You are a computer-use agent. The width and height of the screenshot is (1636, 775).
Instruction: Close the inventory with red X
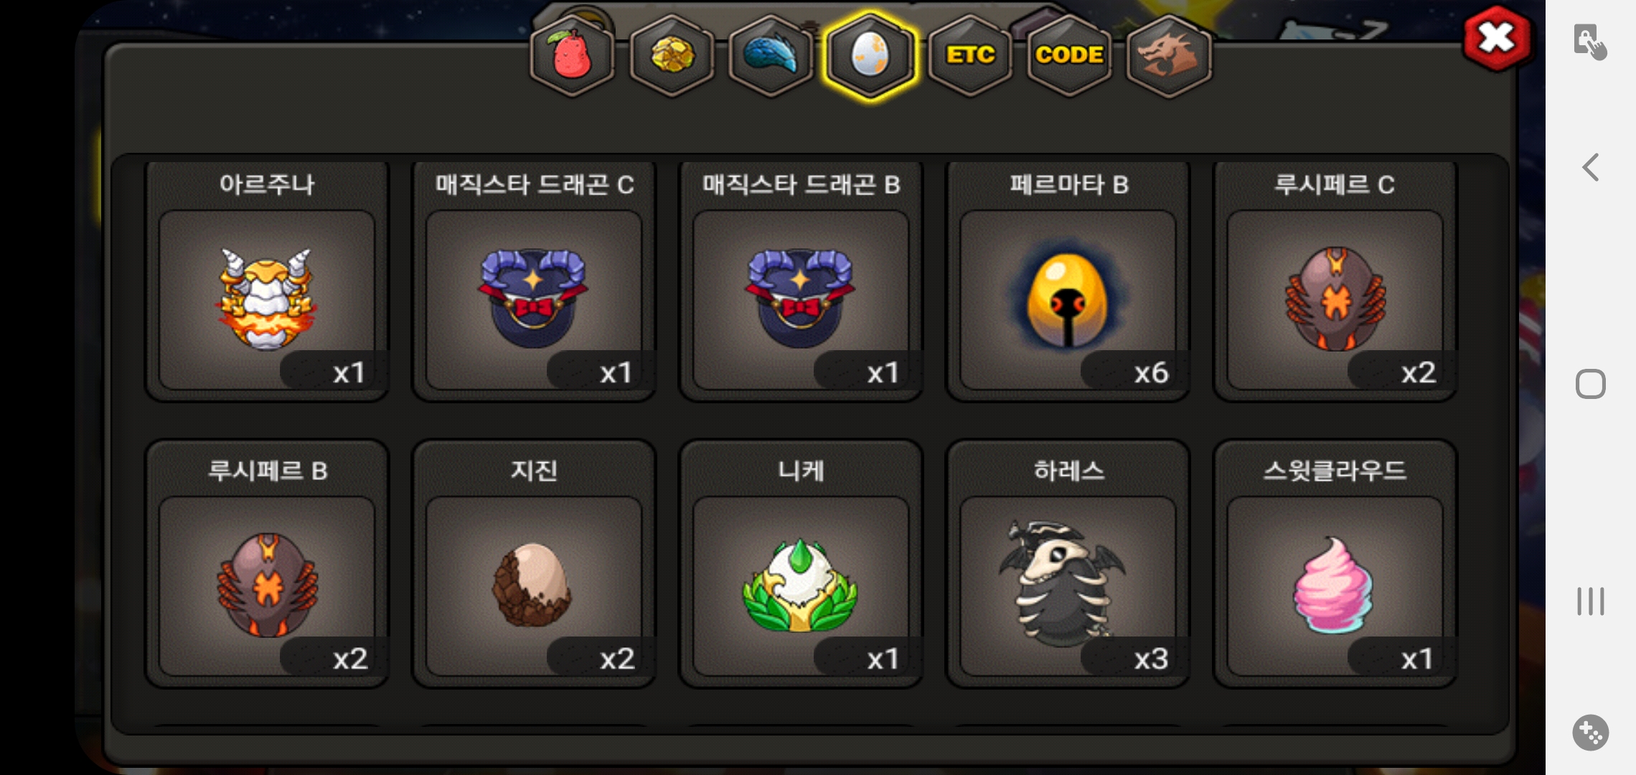1497,38
